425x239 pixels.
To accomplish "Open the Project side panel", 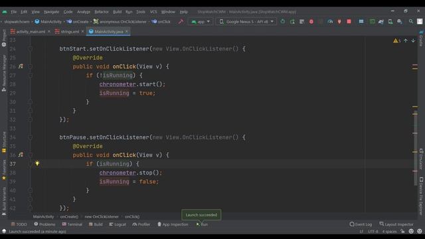I will [x=4, y=39].
